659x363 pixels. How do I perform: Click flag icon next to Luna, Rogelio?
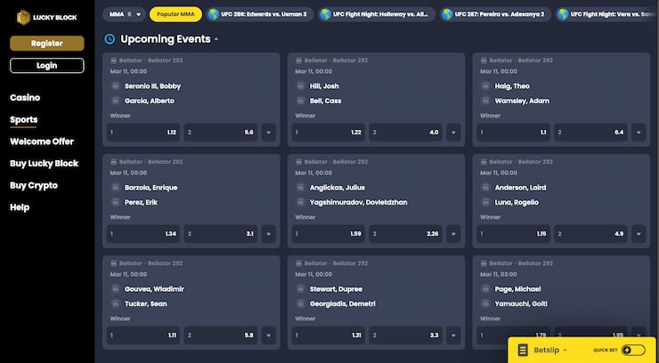coord(485,202)
